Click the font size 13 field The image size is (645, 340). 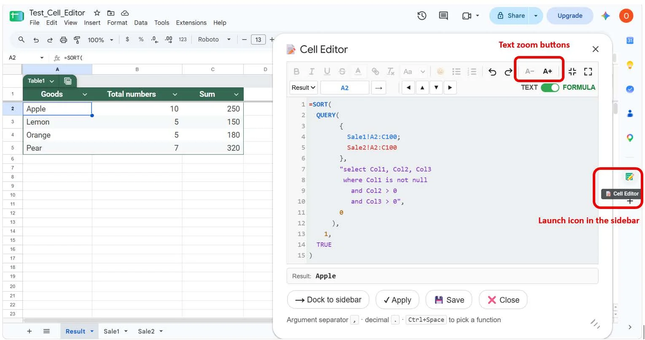point(258,40)
